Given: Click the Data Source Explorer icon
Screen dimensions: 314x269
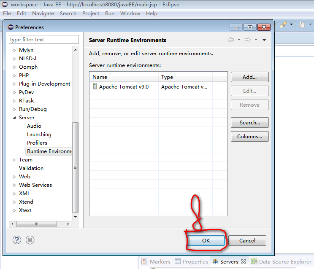Looking at the screenshot, I should (254, 261).
